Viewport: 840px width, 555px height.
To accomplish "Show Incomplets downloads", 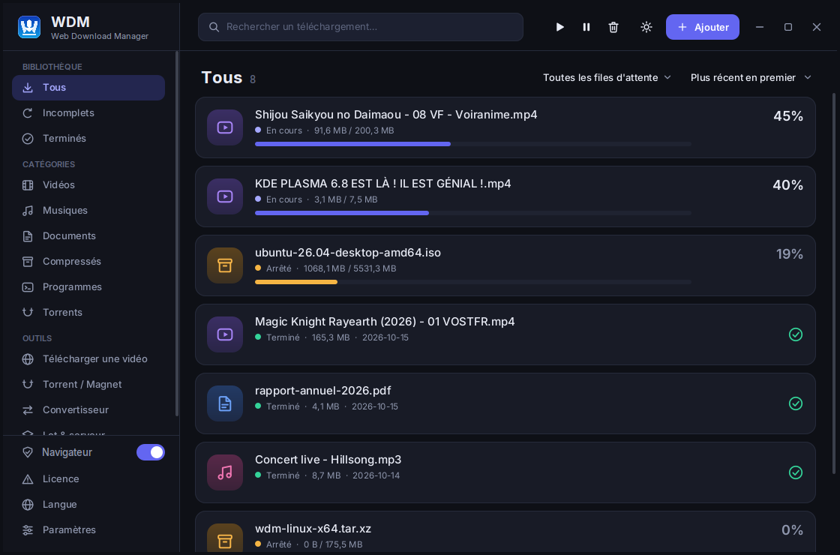I will coord(88,113).
